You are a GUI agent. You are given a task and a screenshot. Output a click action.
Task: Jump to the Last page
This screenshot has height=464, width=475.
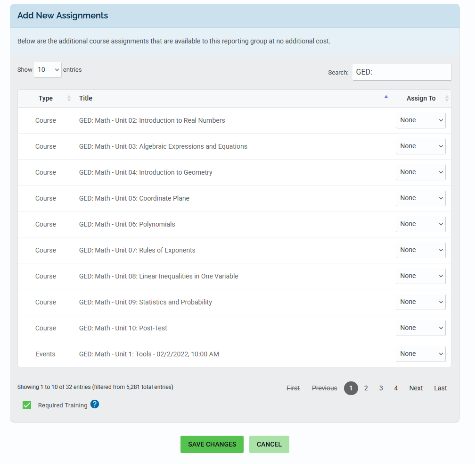440,388
